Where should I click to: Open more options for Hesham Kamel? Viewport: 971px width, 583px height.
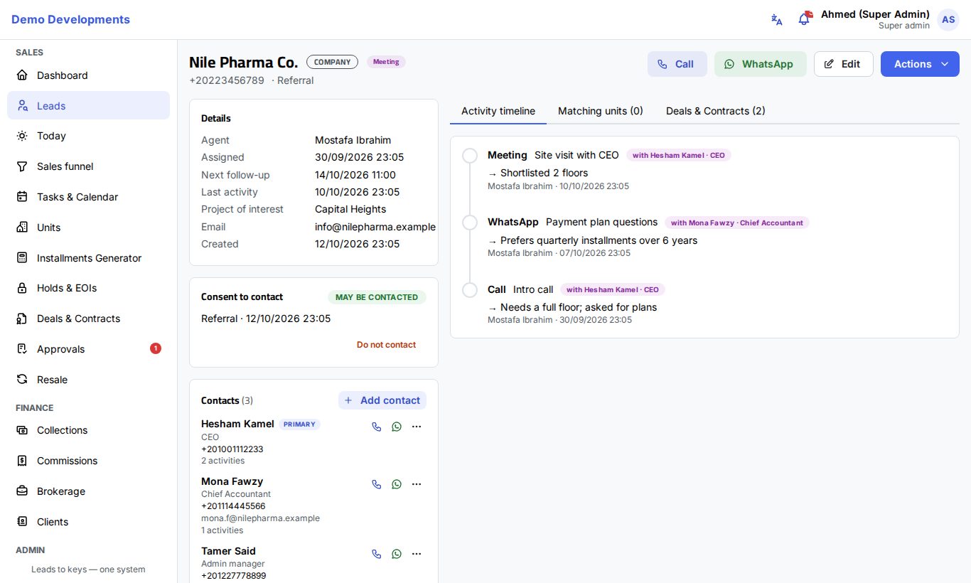pyautogui.click(x=417, y=427)
